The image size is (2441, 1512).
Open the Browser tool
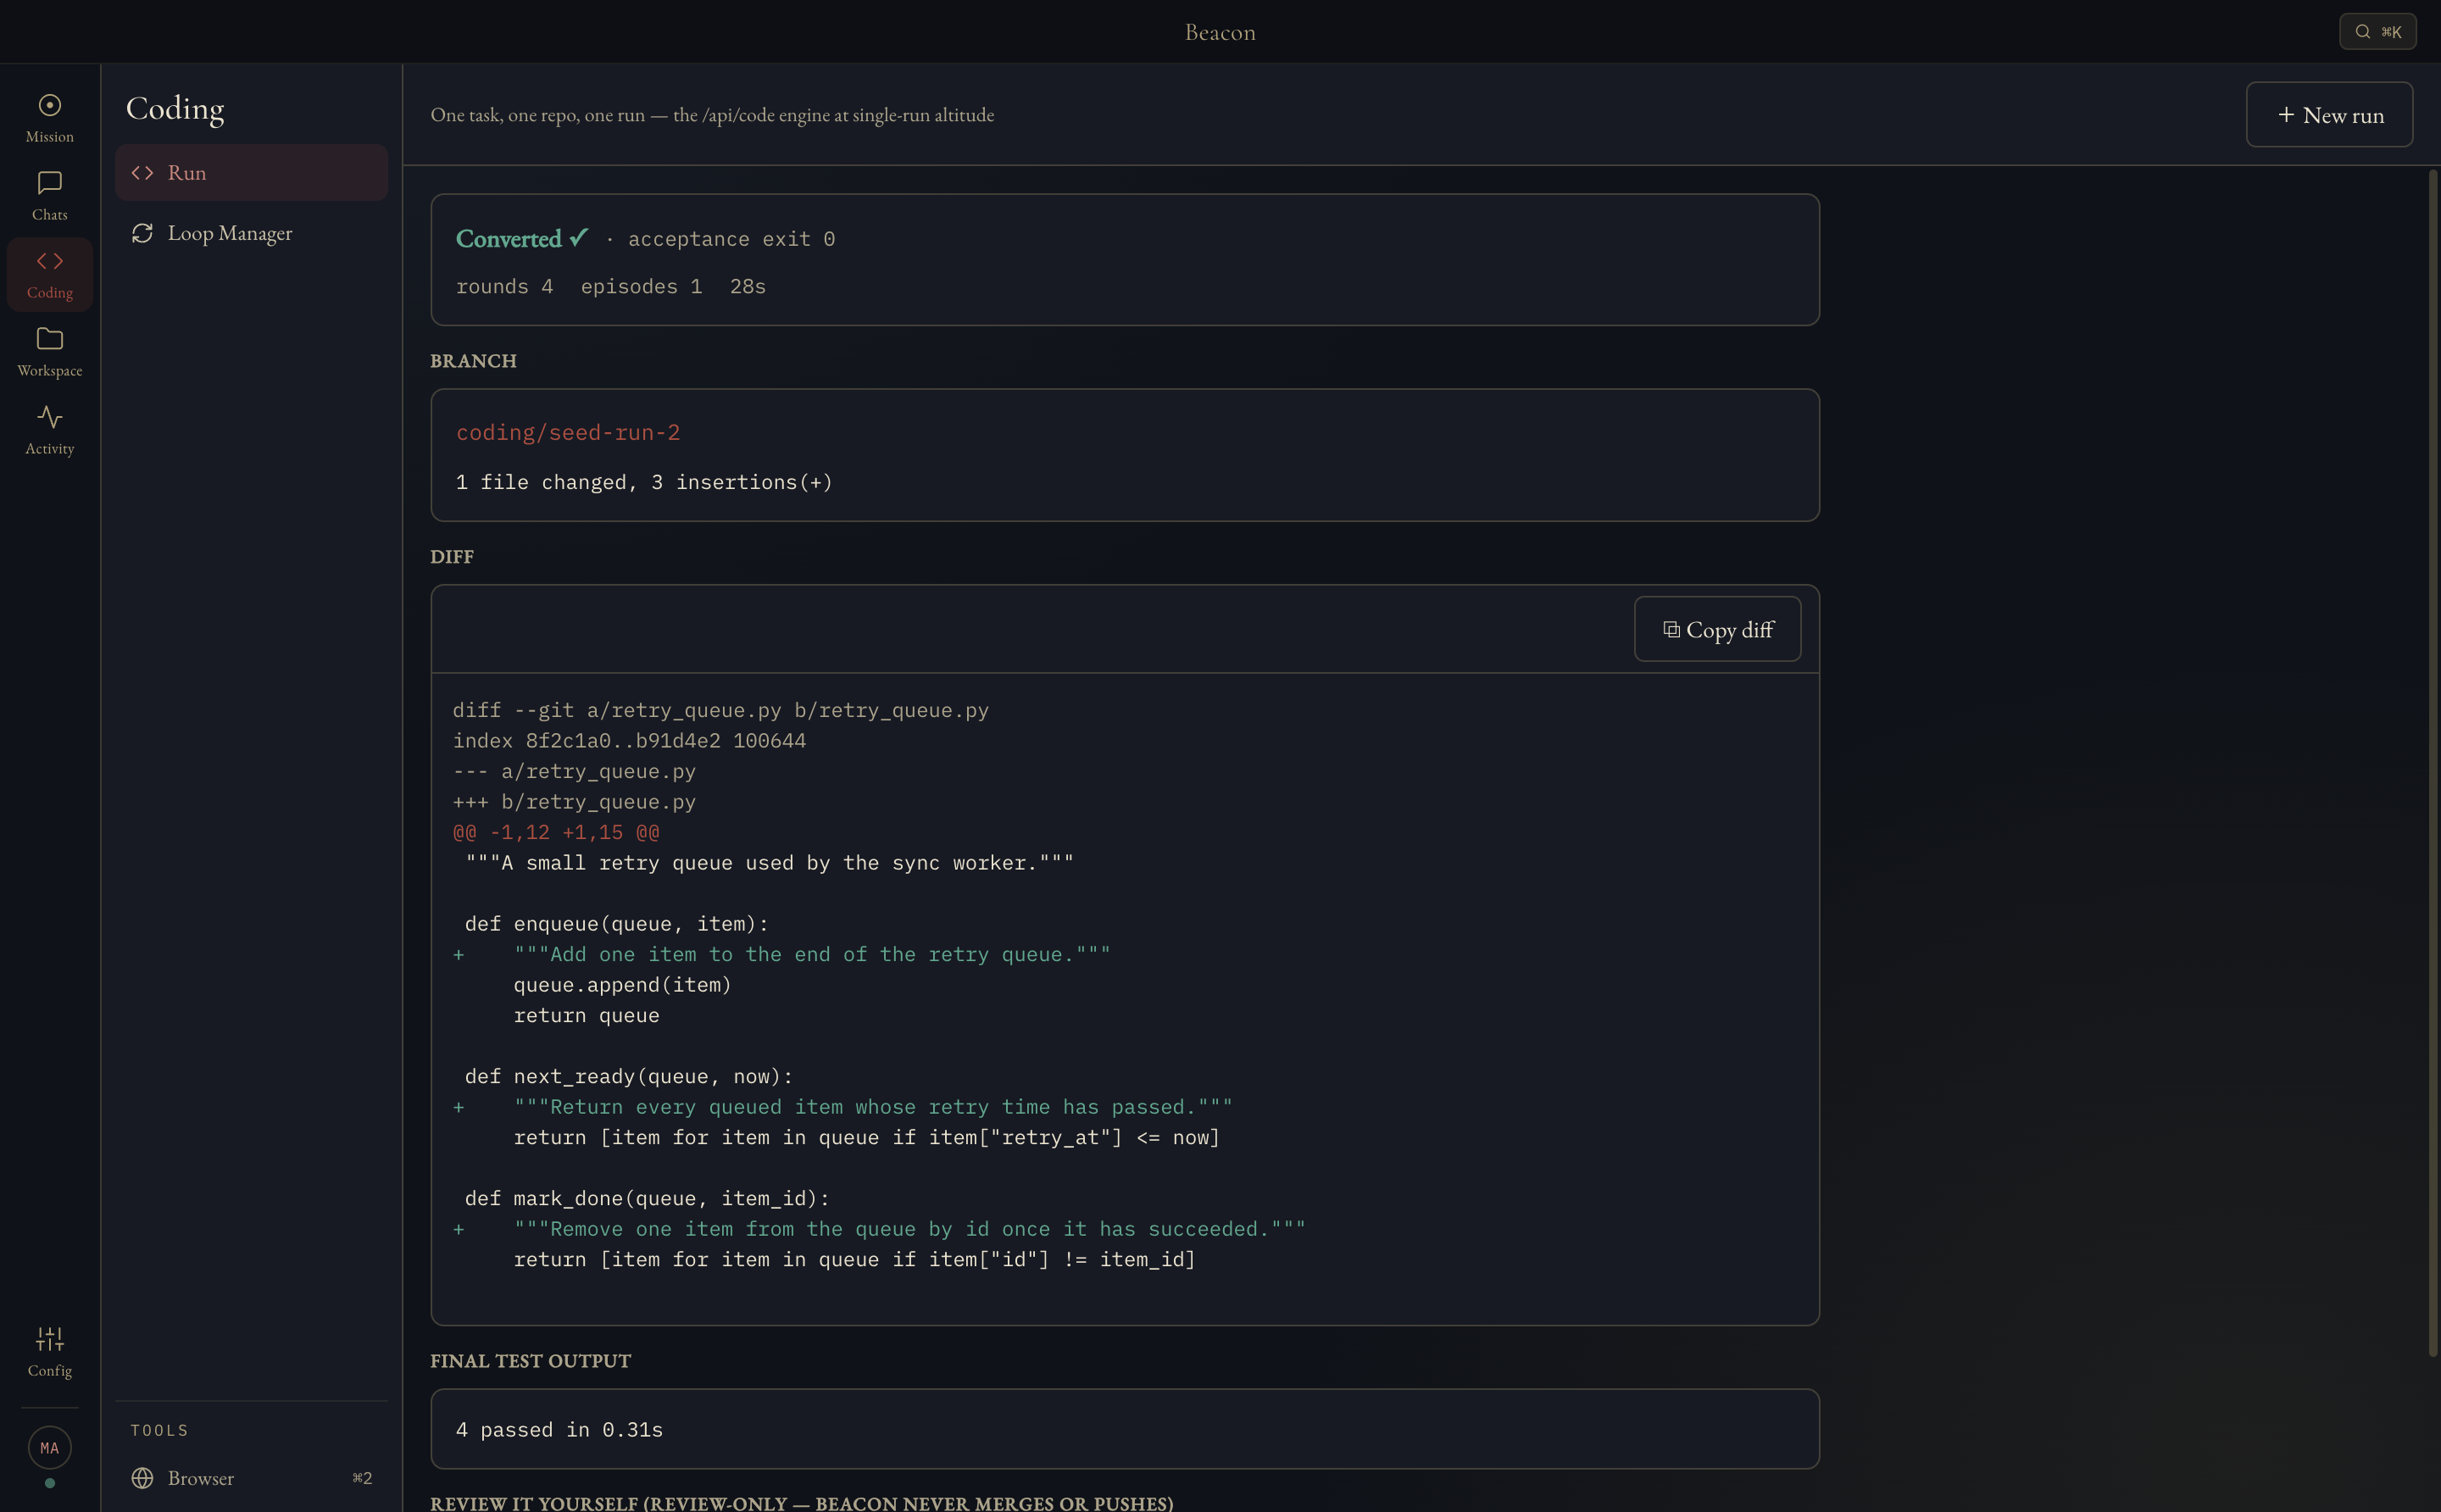(251, 1477)
